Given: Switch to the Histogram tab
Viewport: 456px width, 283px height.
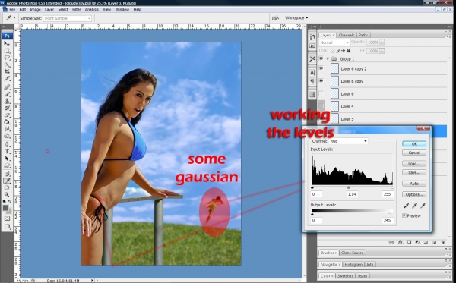Looking at the screenshot, I should click(353, 265).
